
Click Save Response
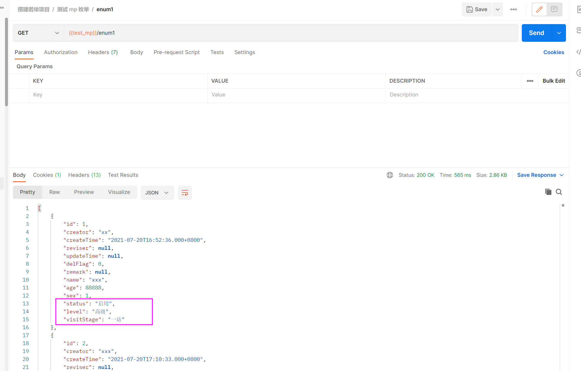537,175
